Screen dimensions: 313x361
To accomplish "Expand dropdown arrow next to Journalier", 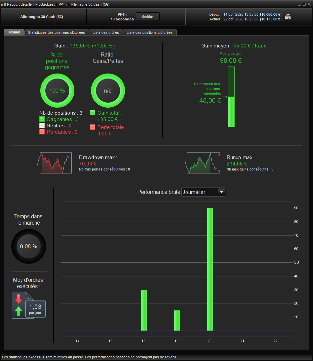I will coord(222,192).
